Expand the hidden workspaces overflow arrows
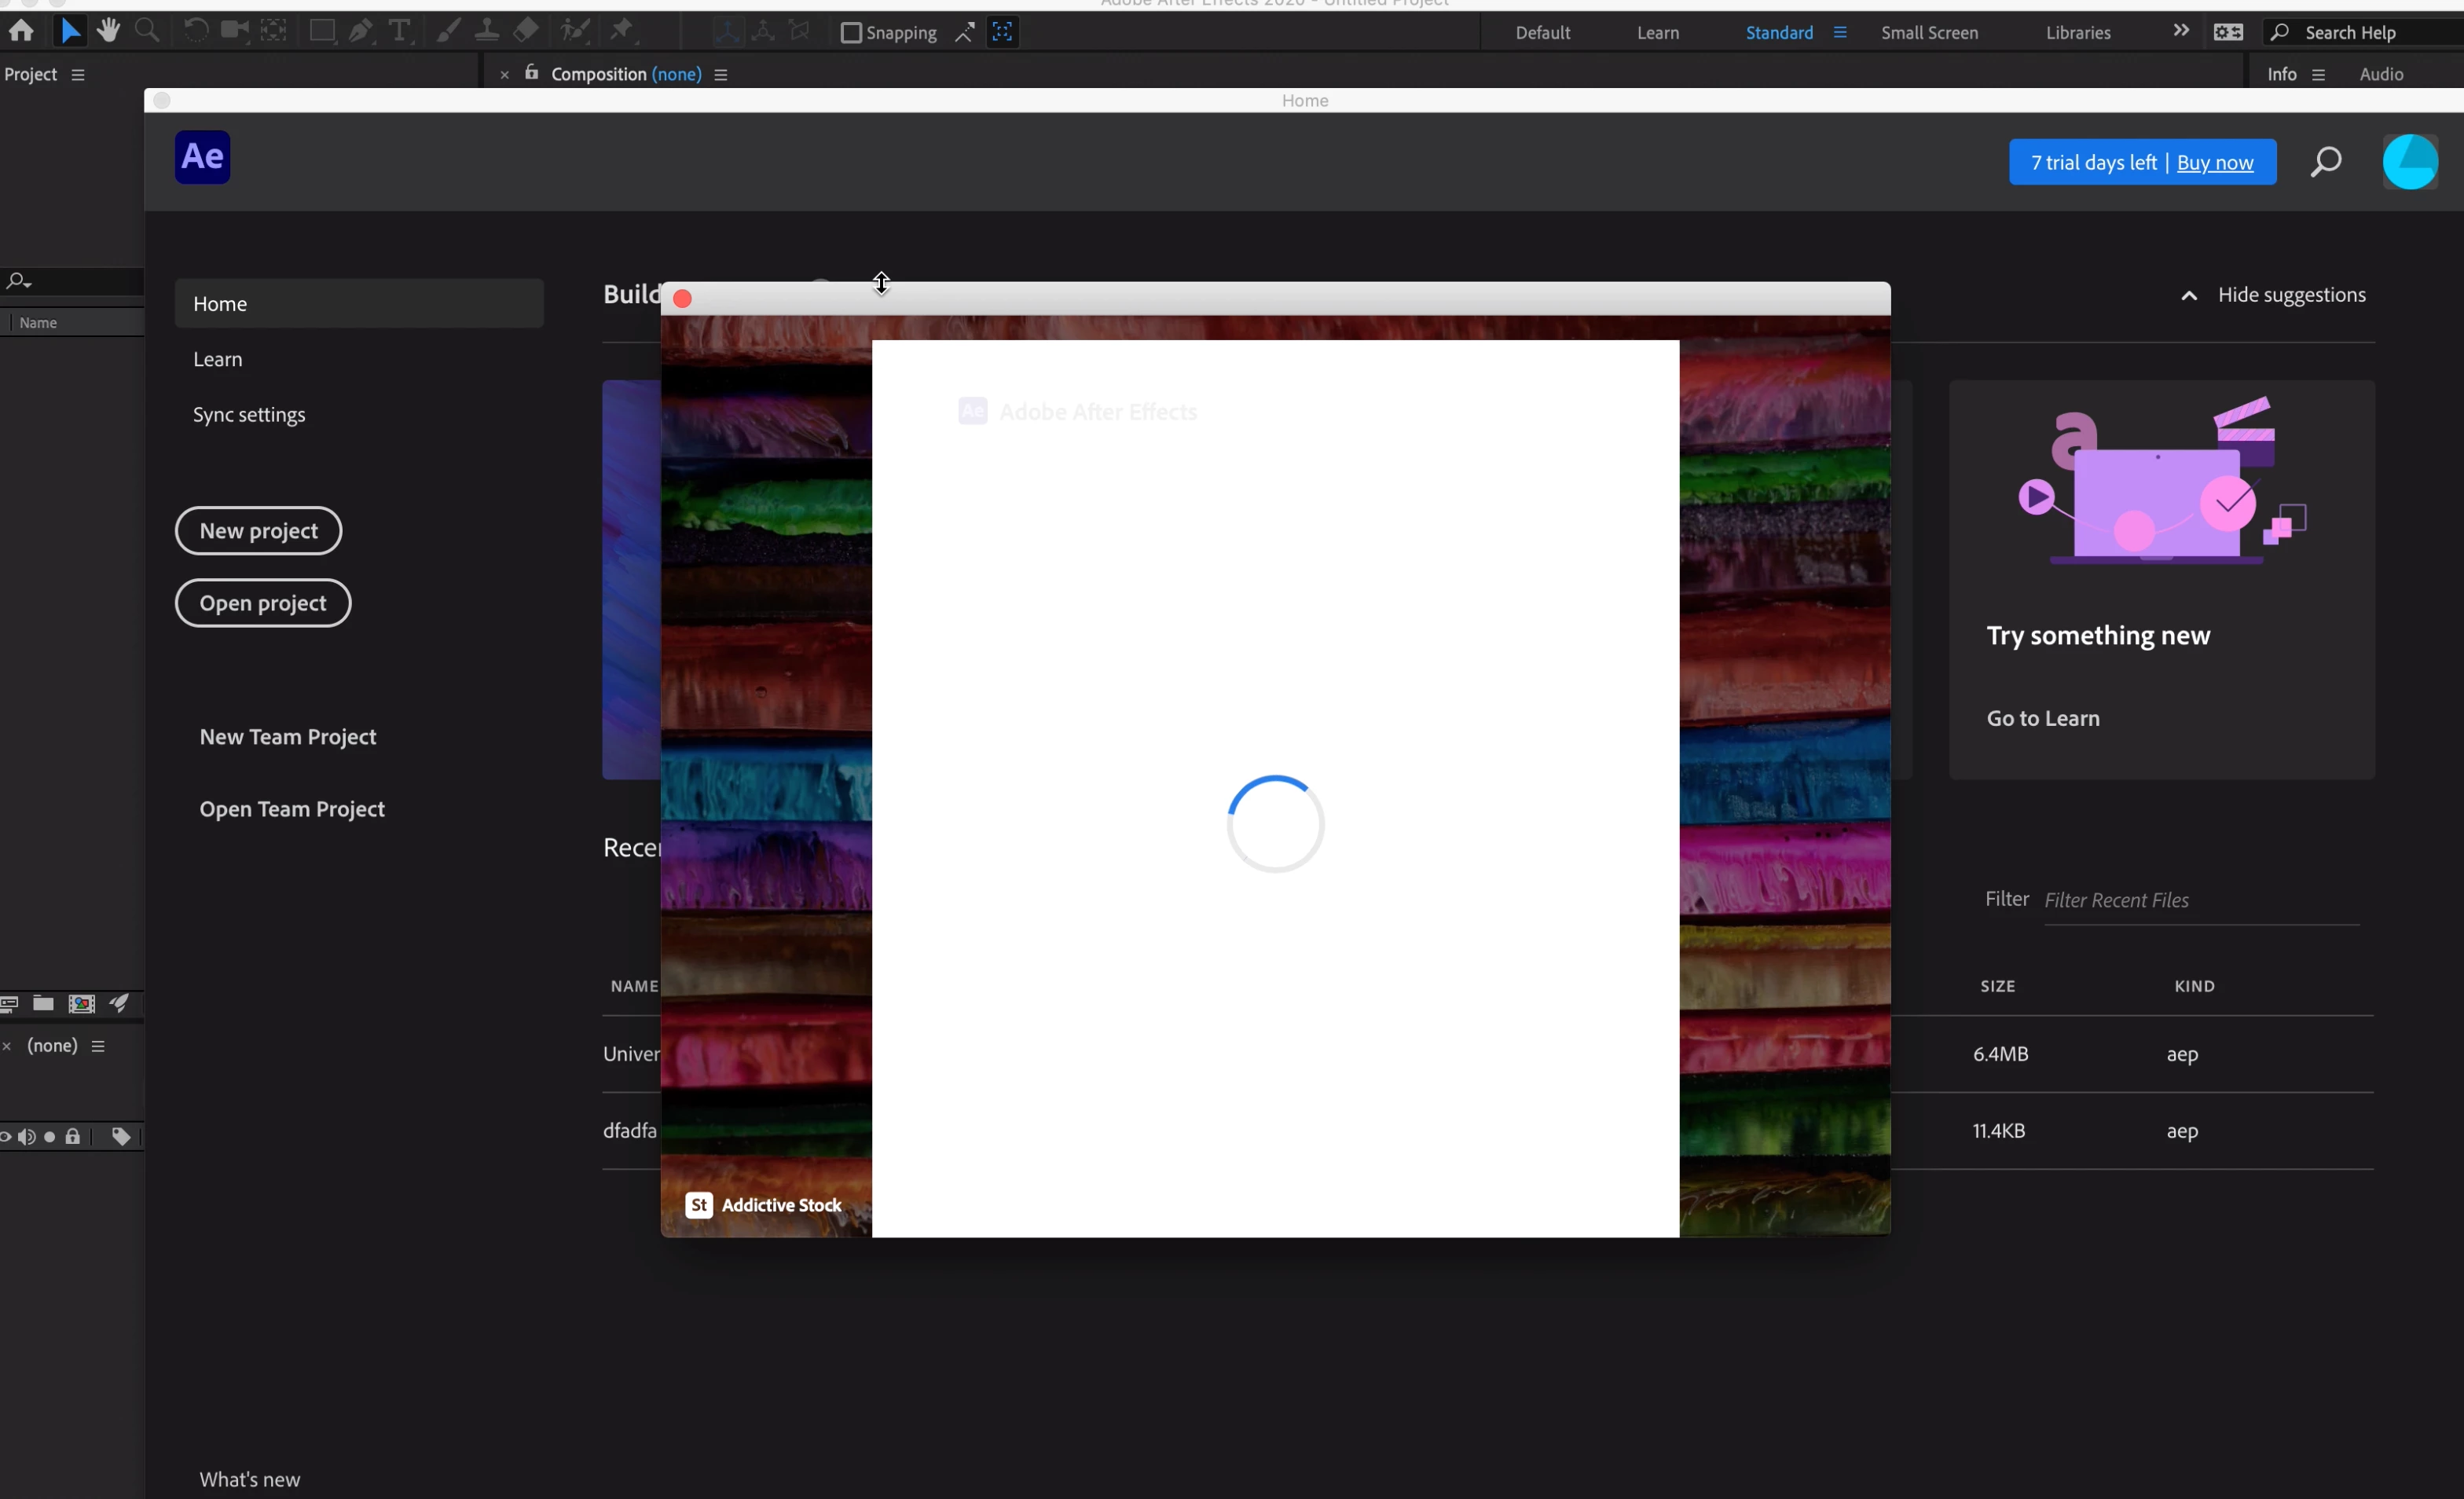Viewport: 2464px width, 1499px height. point(2181,31)
